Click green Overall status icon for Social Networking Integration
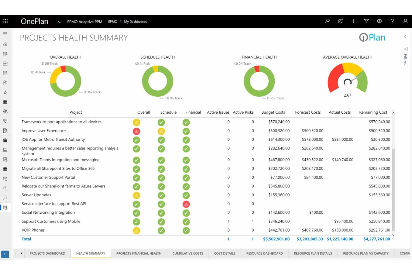Screen dimensions: 412x275 tap(136, 213)
